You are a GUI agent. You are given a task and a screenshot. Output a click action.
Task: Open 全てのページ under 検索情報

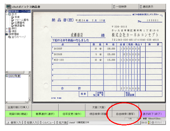19,37
